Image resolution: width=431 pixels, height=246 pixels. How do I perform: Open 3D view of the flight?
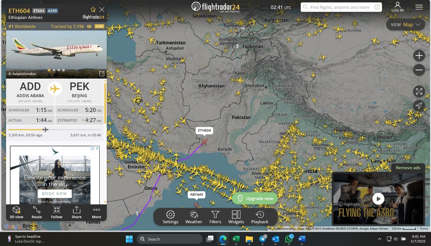[x=16, y=213]
